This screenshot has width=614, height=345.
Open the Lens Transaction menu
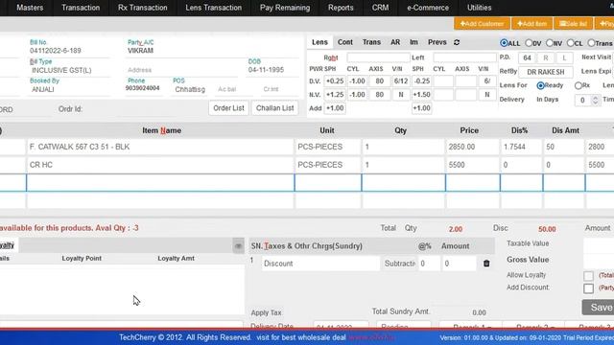pos(213,8)
